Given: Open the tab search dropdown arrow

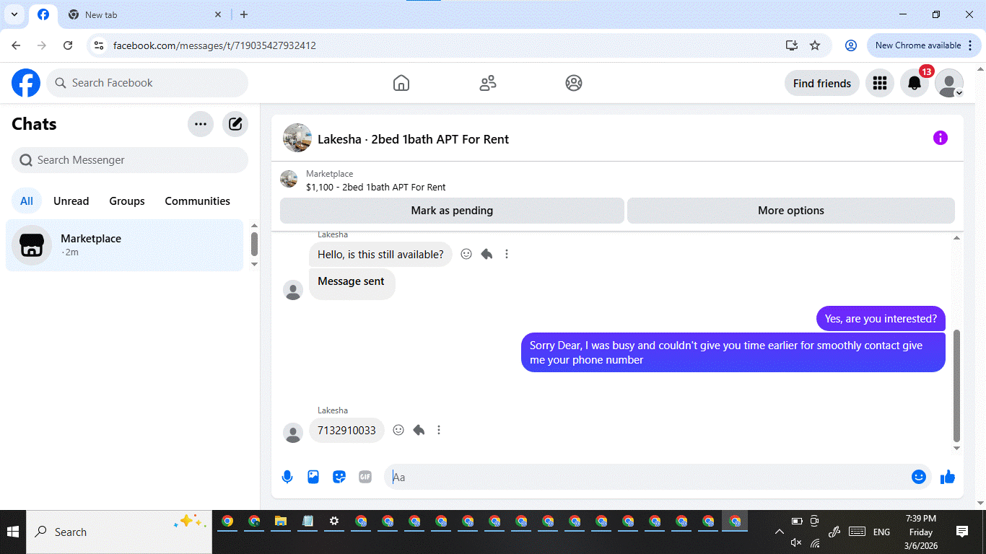Looking at the screenshot, I should [14, 14].
